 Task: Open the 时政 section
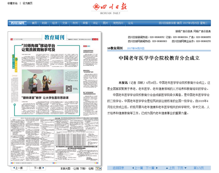[x=45, y=23]
